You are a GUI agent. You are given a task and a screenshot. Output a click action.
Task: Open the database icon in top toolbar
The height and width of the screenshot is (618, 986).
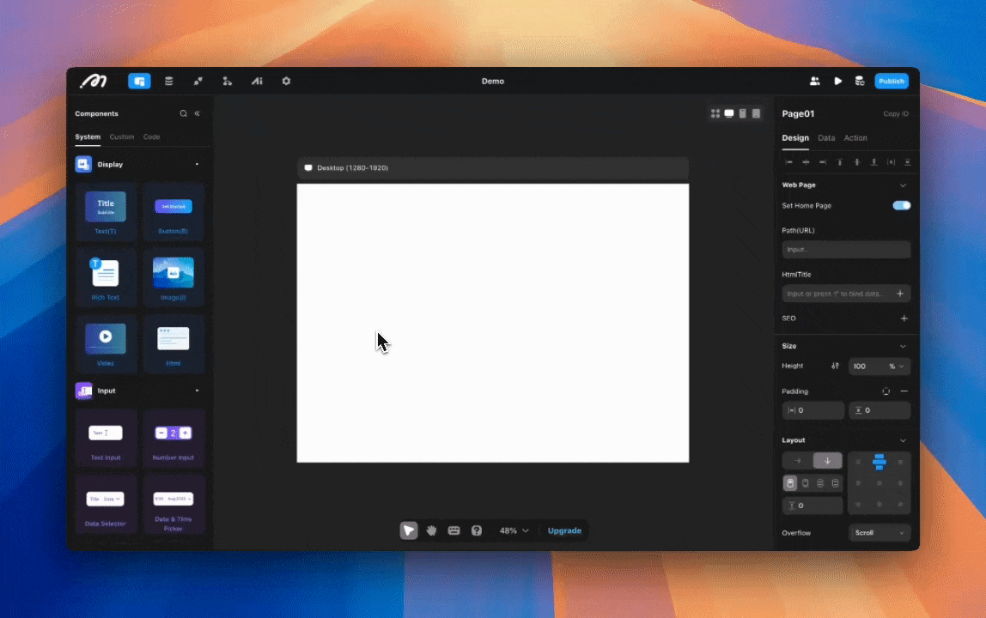pos(168,81)
